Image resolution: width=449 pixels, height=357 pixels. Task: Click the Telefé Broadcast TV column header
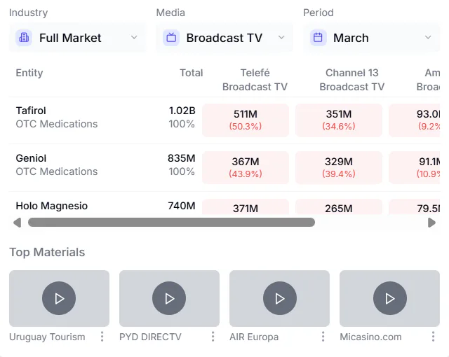click(255, 80)
